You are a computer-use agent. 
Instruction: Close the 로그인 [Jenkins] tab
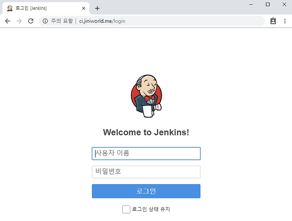(x=84, y=8)
